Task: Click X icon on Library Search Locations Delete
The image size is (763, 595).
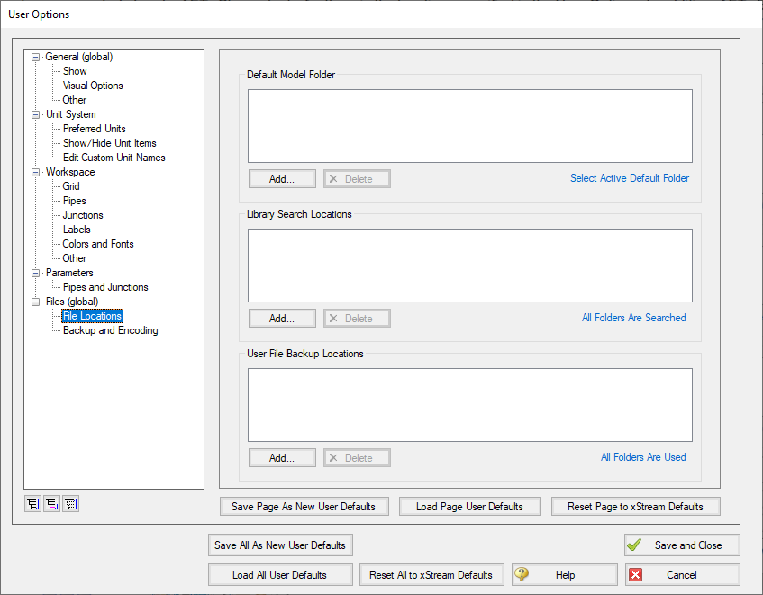Action: point(333,319)
